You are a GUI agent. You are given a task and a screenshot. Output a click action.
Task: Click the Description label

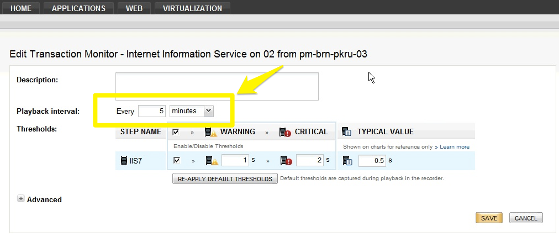click(37, 80)
